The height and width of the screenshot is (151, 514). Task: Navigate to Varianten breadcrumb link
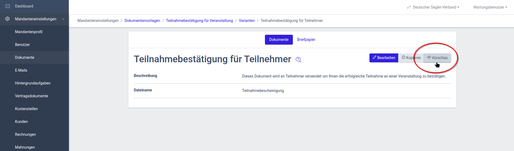coord(247,21)
